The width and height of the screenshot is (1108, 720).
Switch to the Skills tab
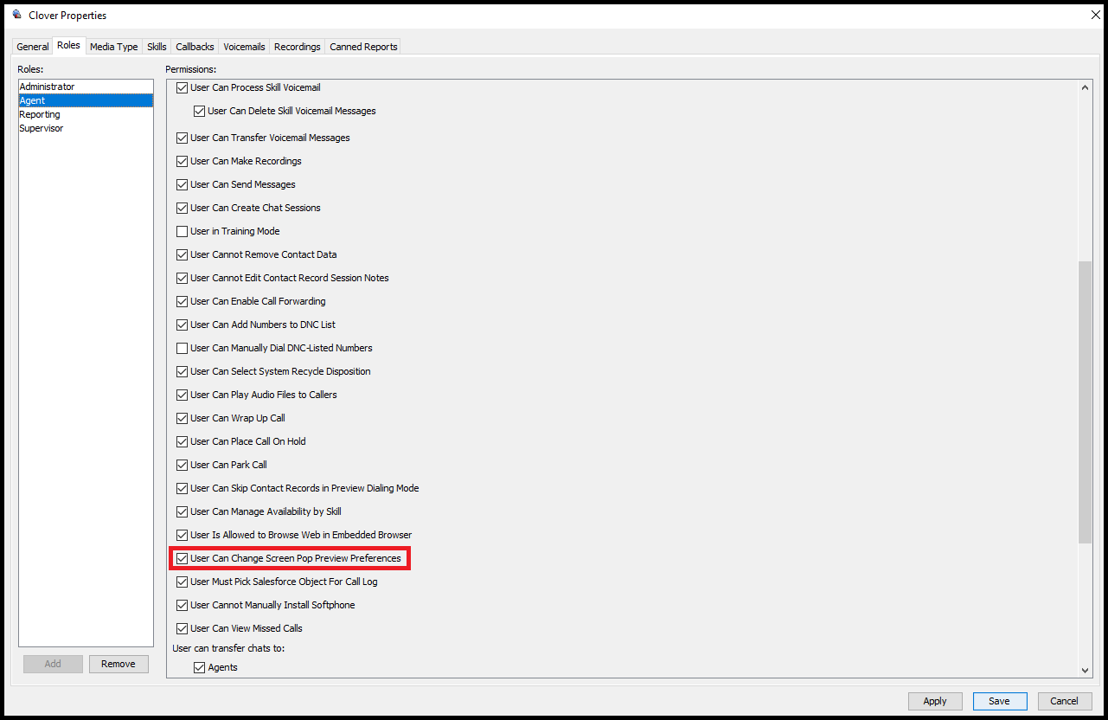(x=157, y=47)
